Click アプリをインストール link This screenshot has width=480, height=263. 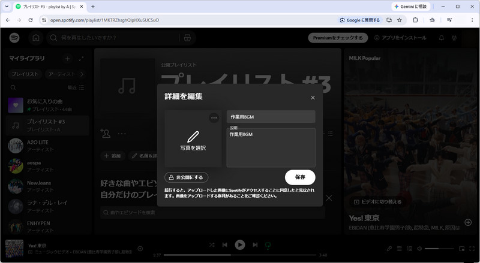click(400, 38)
